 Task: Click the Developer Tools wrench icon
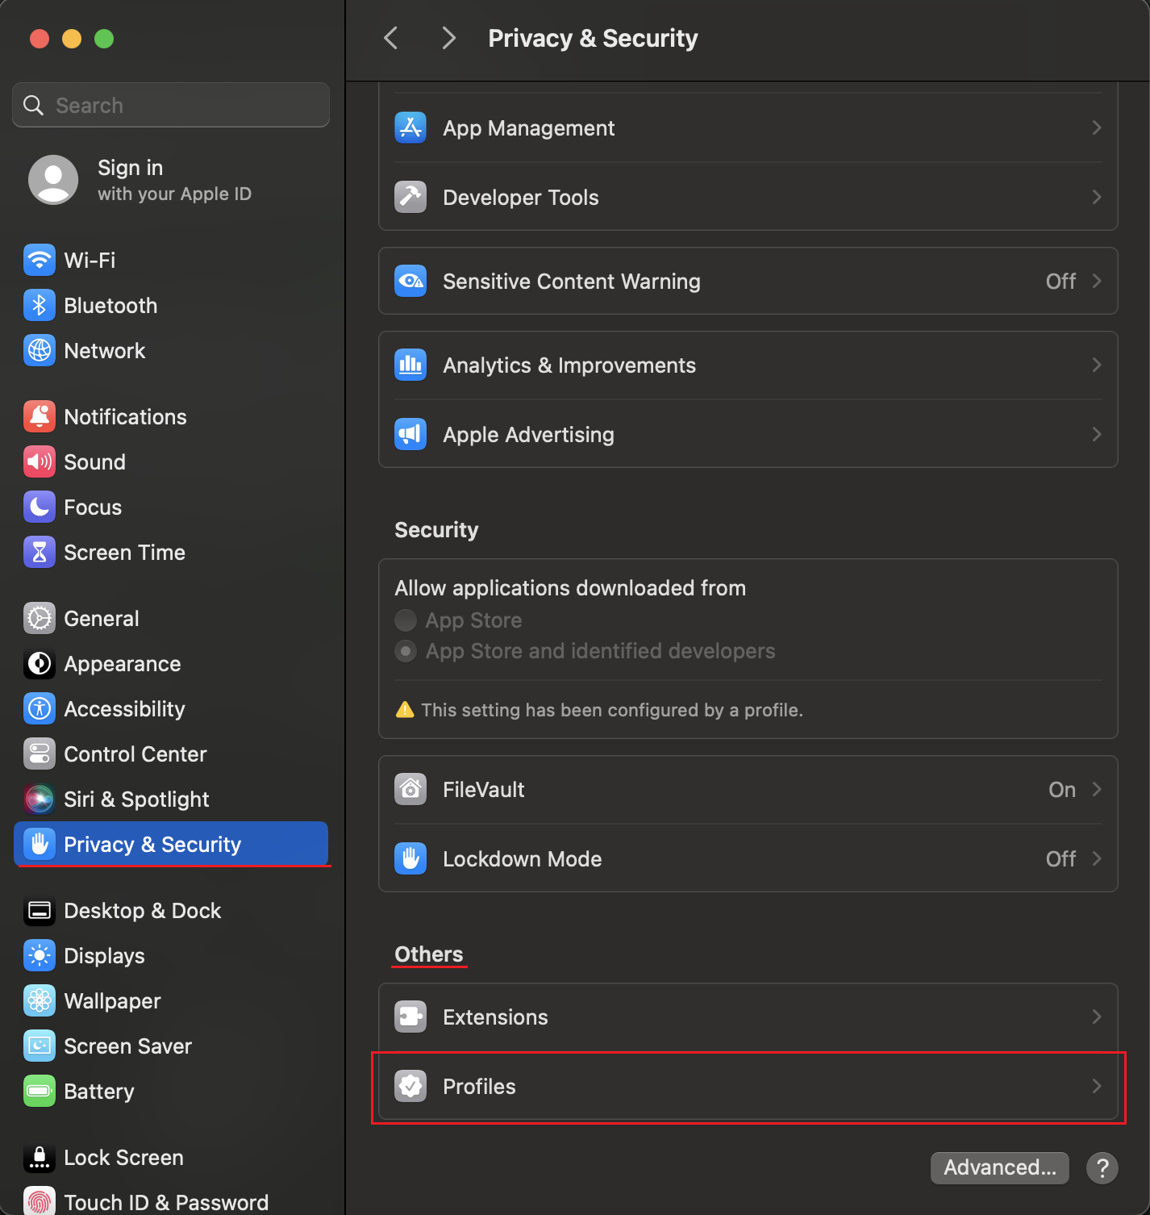point(410,197)
